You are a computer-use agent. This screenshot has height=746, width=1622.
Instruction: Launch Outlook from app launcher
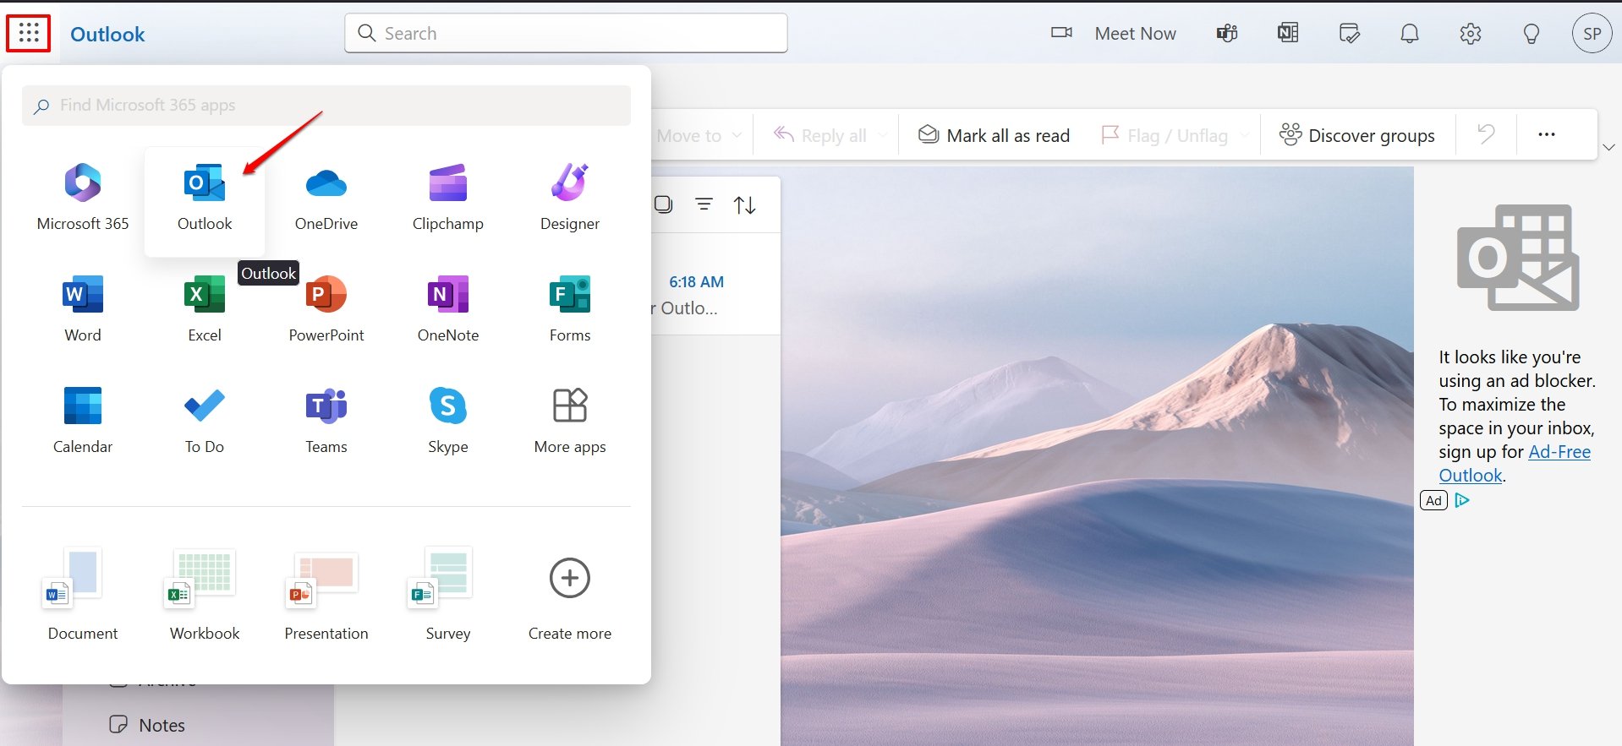click(x=205, y=201)
